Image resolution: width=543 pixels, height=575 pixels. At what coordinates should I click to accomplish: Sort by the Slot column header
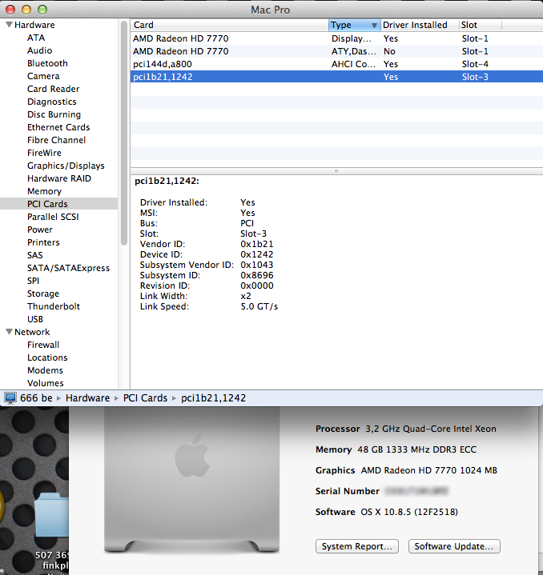coord(481,25)
